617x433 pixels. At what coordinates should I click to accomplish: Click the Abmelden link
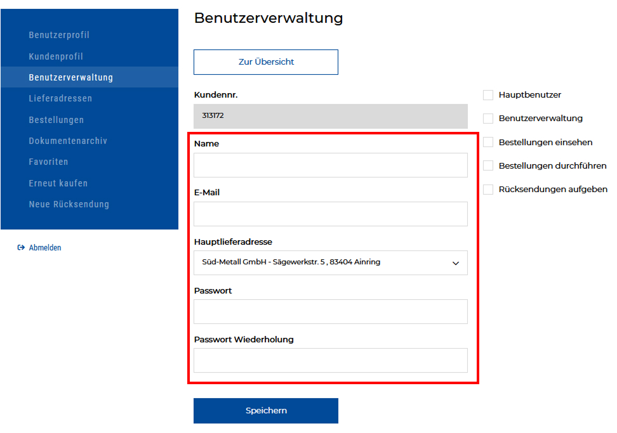point(45,248)
